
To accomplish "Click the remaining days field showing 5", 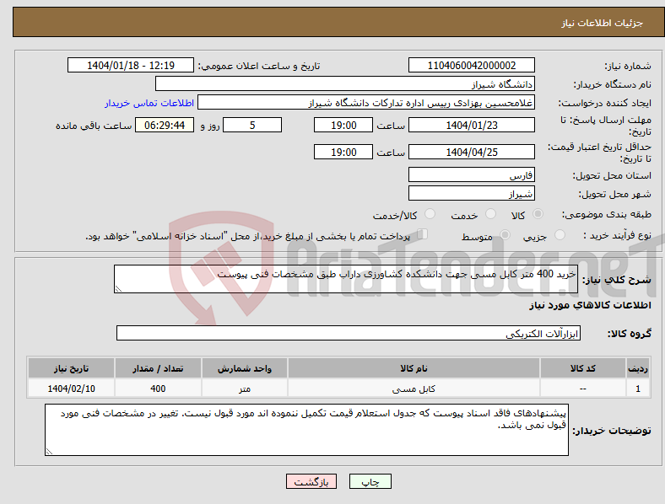I will tap(252, 125).
